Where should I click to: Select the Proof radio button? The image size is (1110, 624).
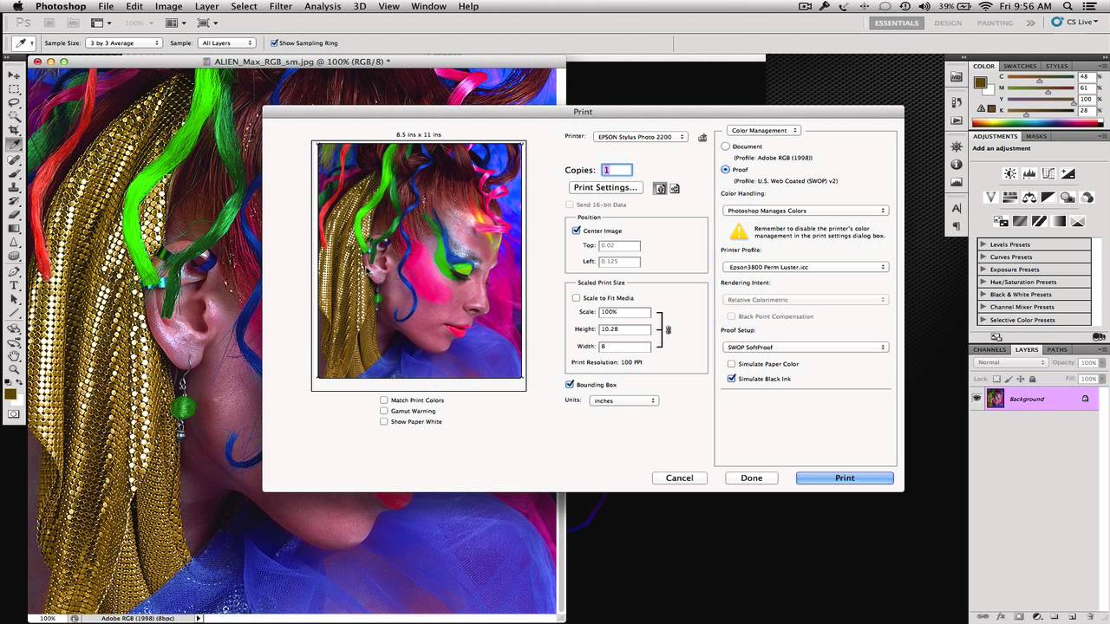[x=726, y=170]
